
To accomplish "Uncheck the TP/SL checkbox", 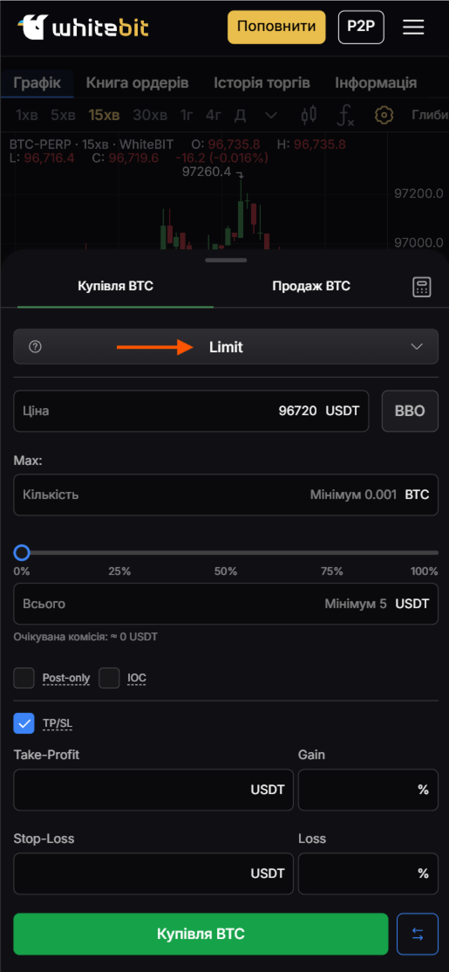I will pos(24,723).
